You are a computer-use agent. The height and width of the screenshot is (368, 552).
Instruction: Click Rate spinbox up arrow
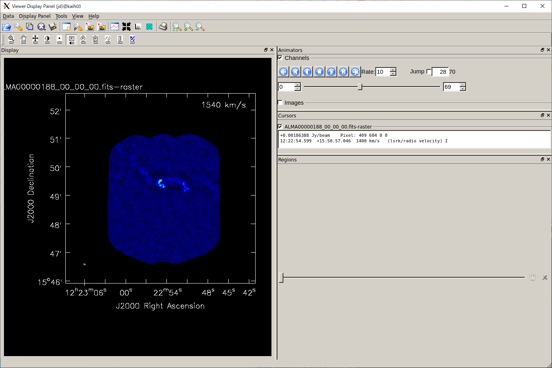pos(393,70)
